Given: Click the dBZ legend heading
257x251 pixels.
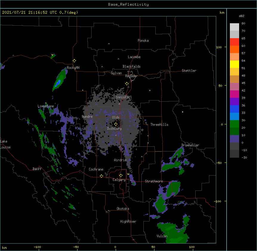Looking at the screenshot, I should pos(241,16).
